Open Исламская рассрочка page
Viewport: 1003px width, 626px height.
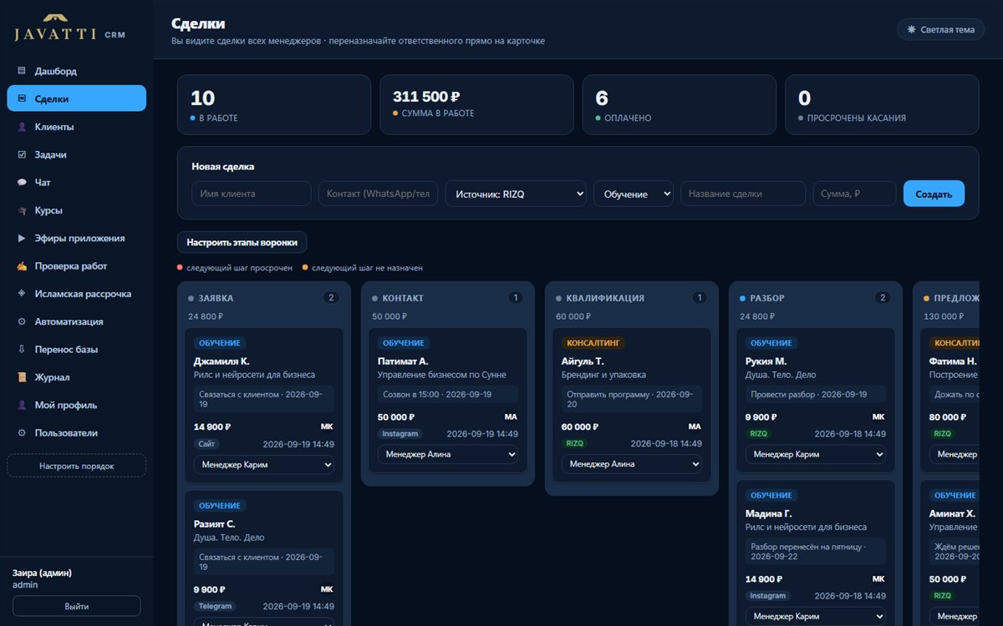pos(76,294)
